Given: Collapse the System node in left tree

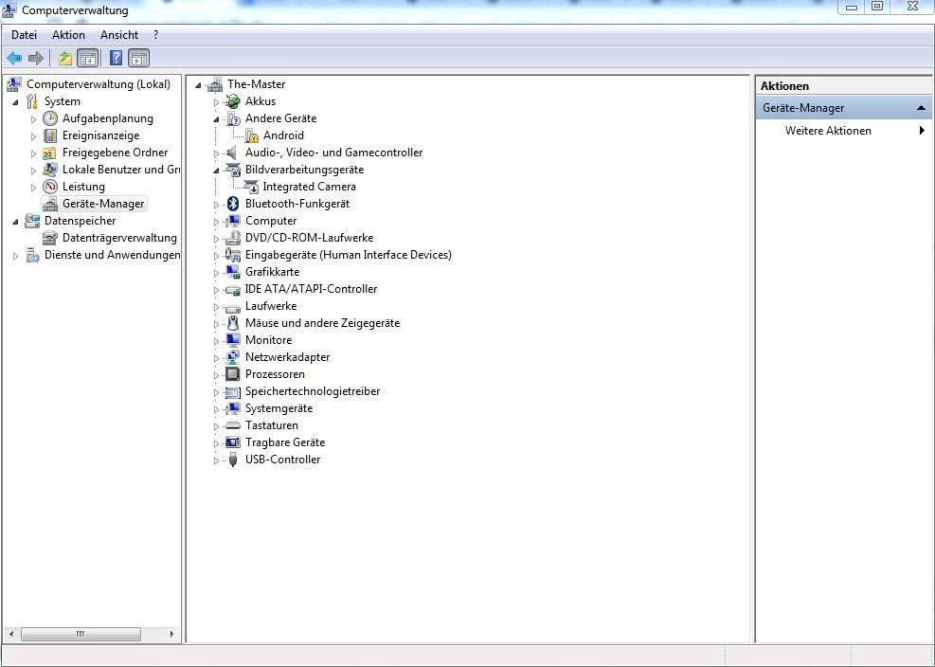Looking at the screenshot, I should click(16, 102).
